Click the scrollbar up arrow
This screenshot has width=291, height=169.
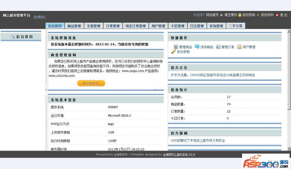click(x=289, y=31)
